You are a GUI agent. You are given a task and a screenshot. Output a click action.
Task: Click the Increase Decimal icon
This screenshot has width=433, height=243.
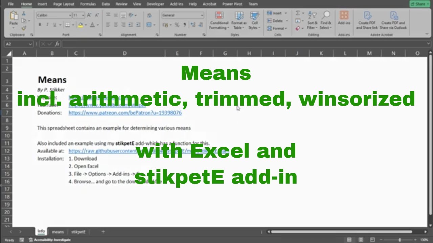(192, 25)
